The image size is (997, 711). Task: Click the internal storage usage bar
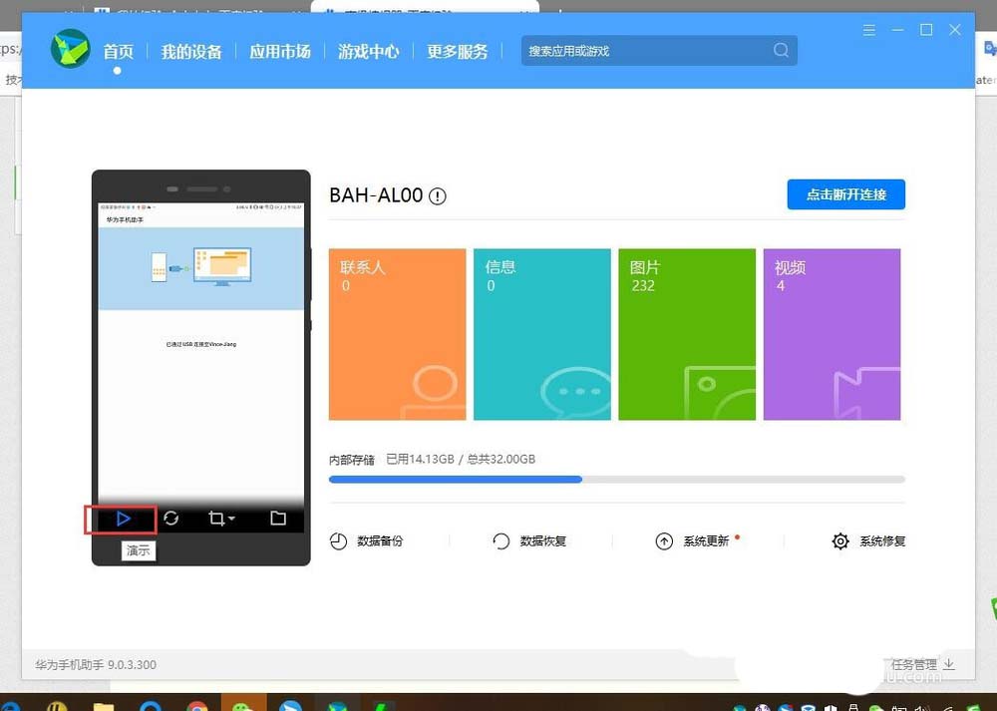tap(617, 480)
